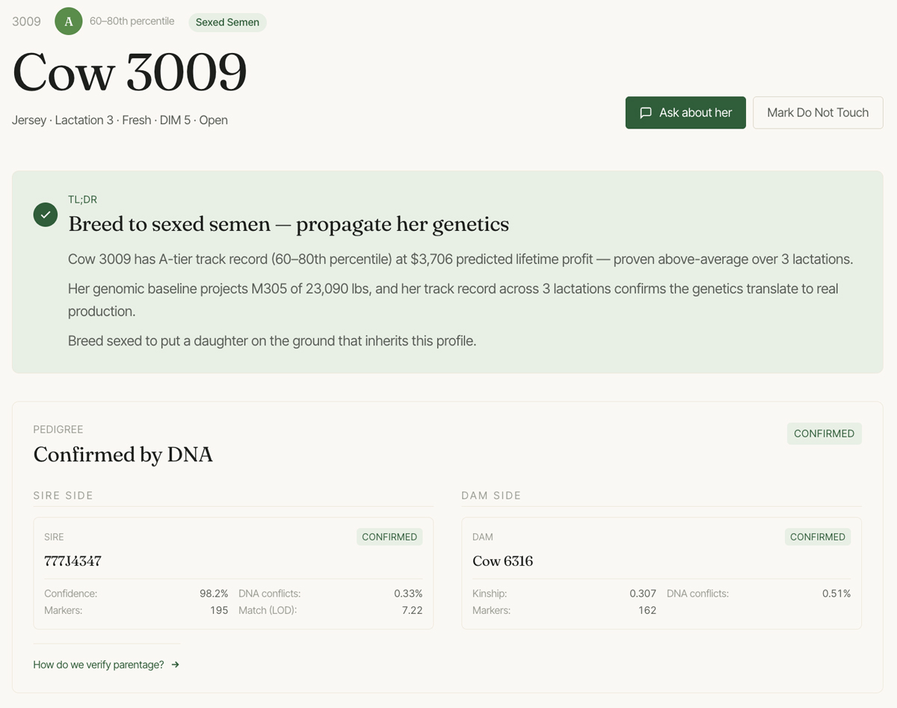897x708 pixels.
Task: Click the 3009 ID at the top
Action: (x=26, y=21)
